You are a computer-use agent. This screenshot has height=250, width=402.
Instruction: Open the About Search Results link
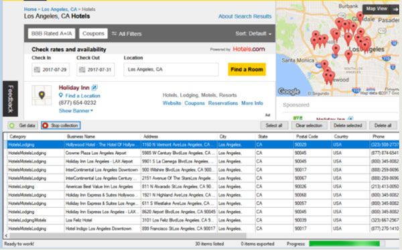[x=245, y=16]
